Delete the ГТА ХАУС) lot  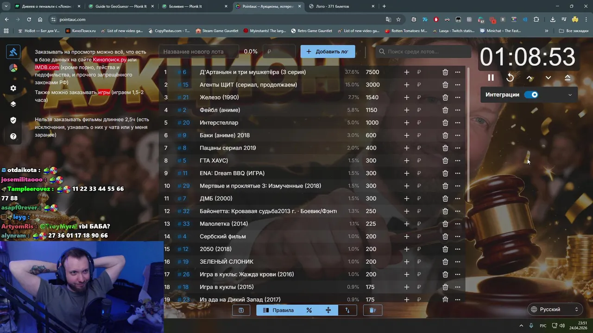coord(445,160)
